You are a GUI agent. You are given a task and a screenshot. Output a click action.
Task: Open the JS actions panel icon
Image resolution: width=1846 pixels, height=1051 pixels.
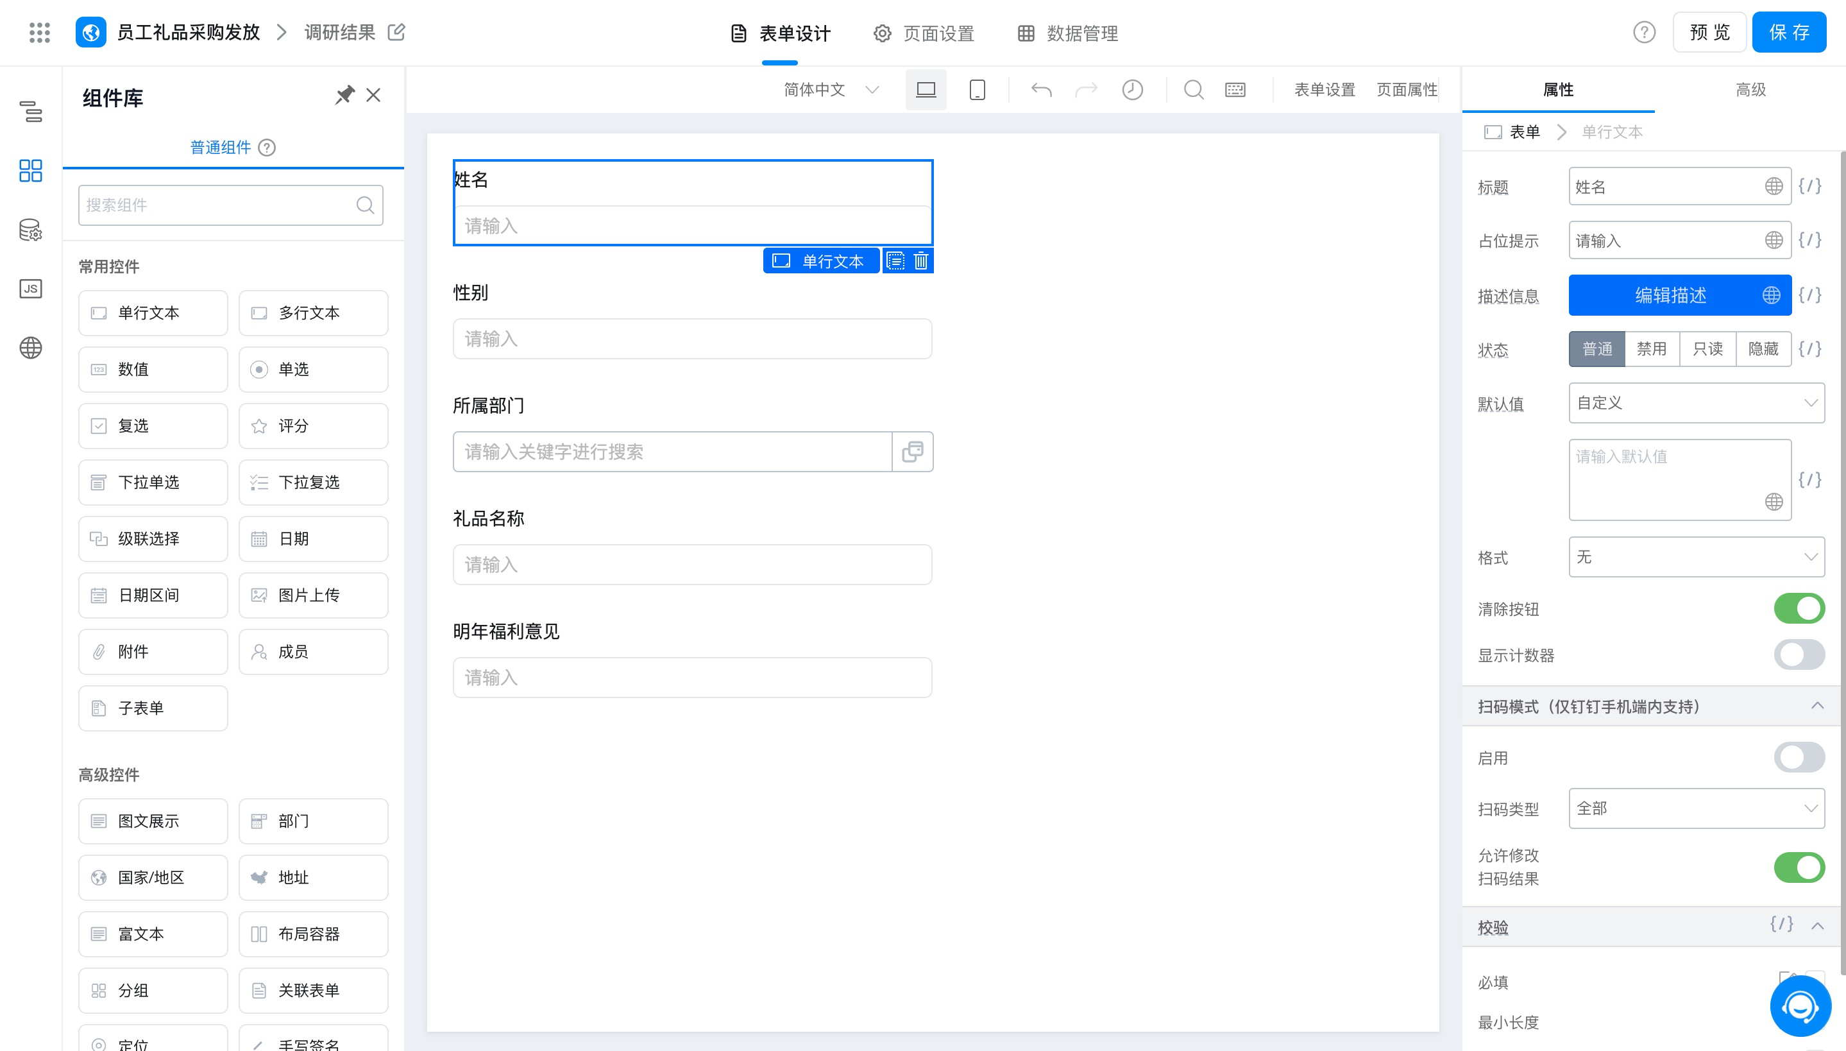coord(30,289)
